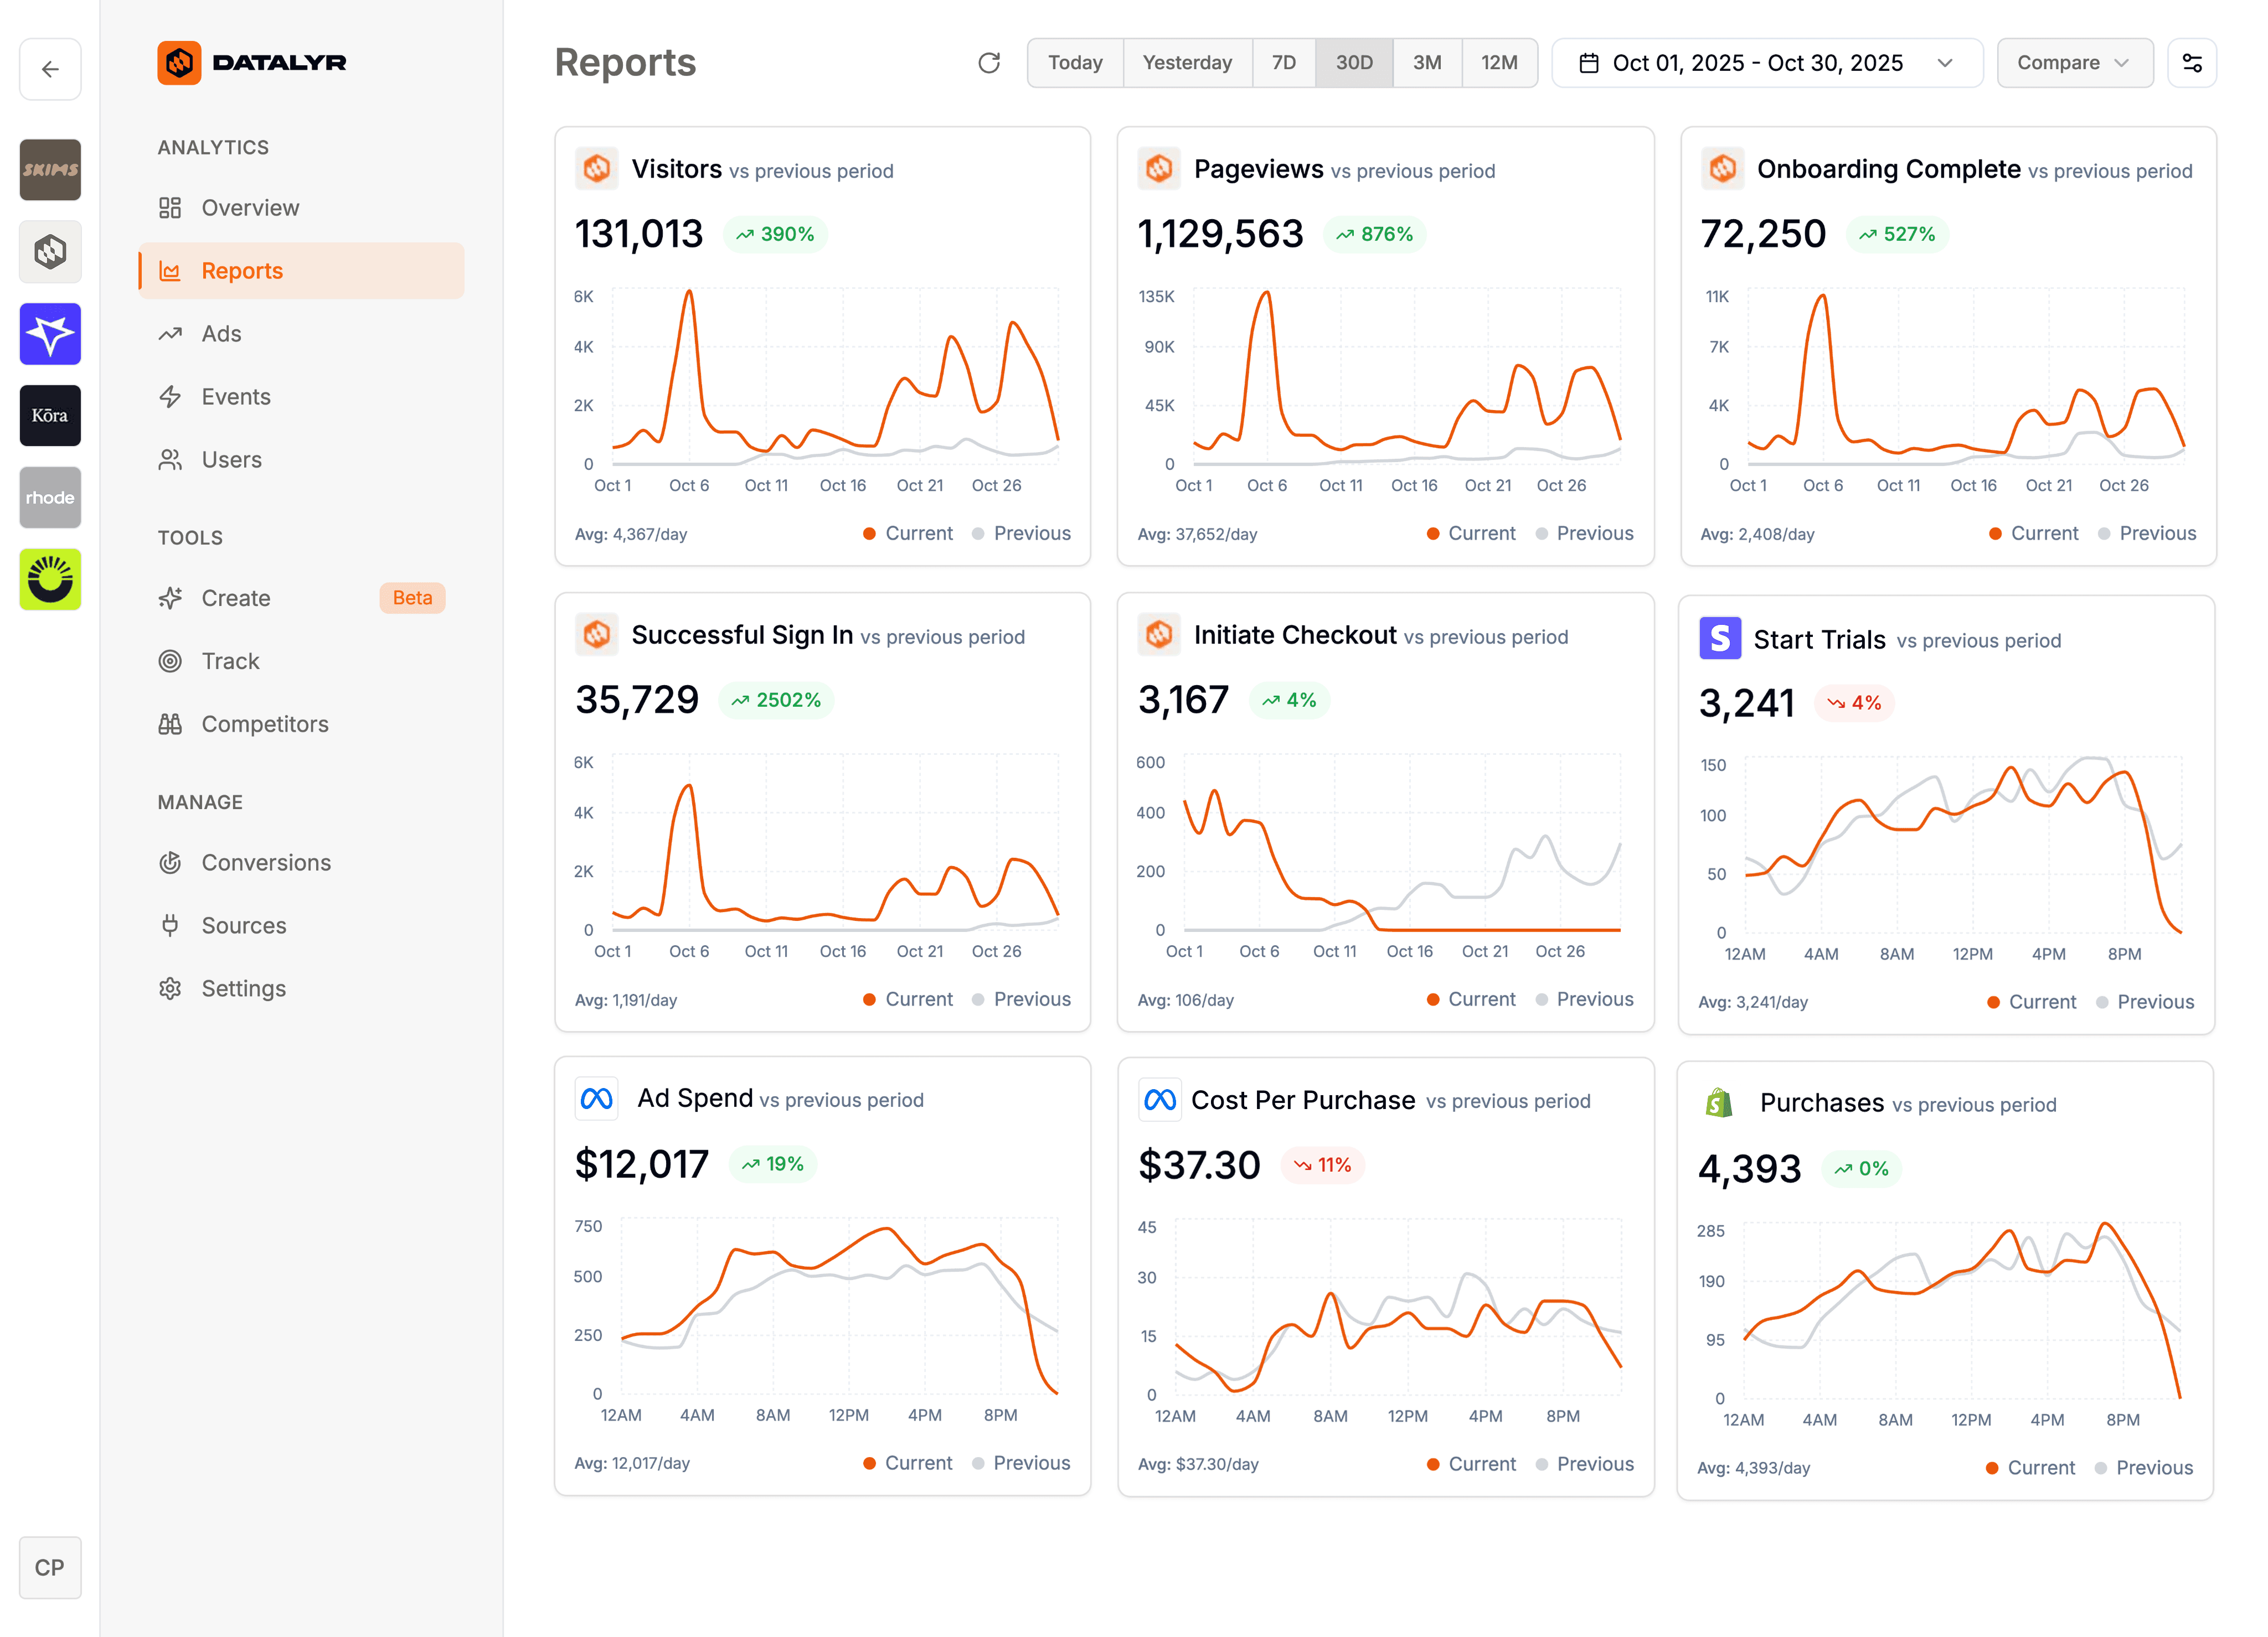
Task: Switch to the 12M time range
Action: (1498, 63)
